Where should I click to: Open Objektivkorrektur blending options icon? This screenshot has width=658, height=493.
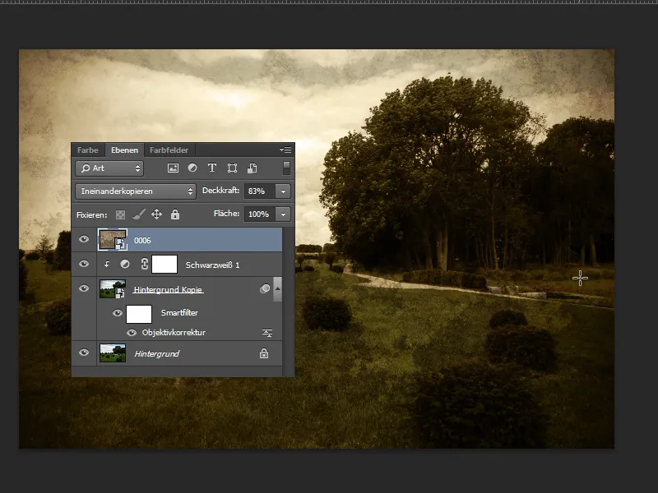[267, 333]
